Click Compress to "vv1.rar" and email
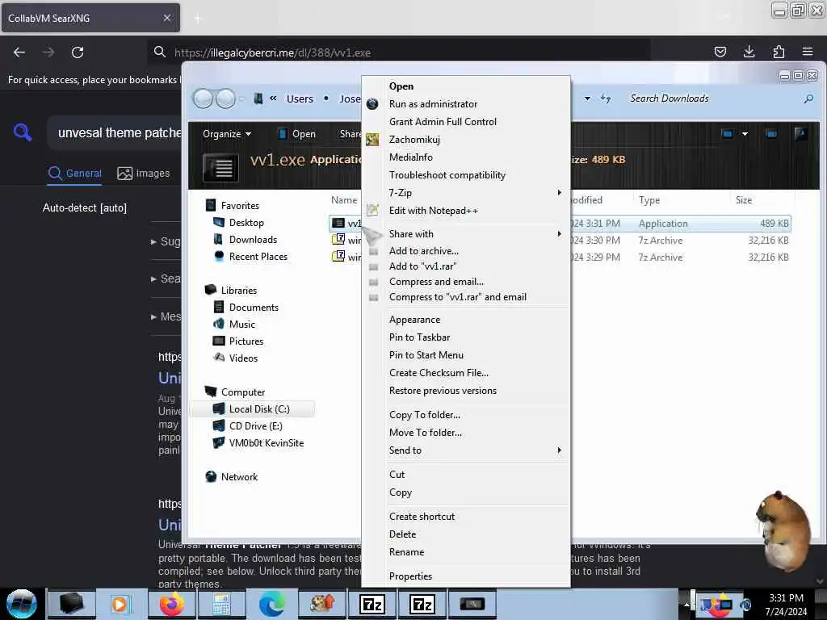 click(457, 297)
